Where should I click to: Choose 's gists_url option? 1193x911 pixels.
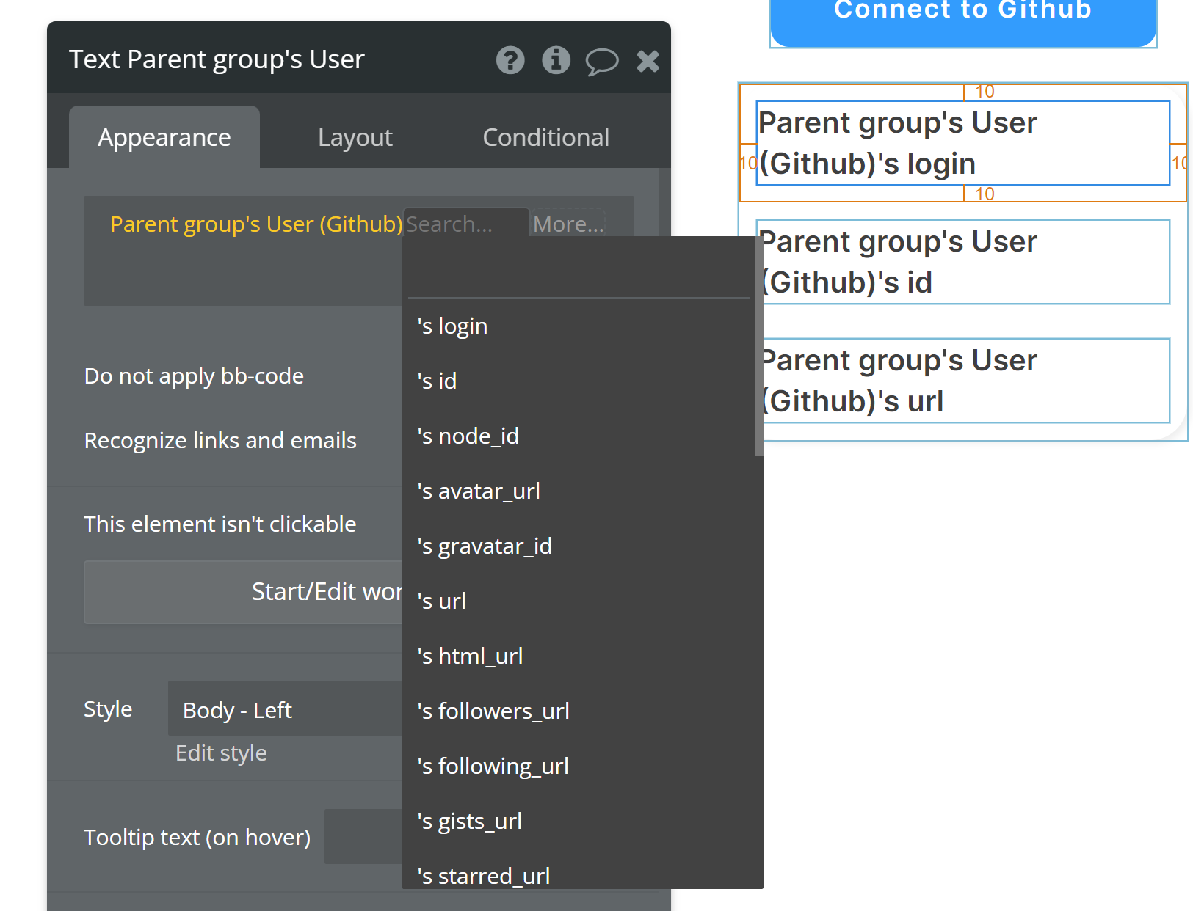click(579, 821)
